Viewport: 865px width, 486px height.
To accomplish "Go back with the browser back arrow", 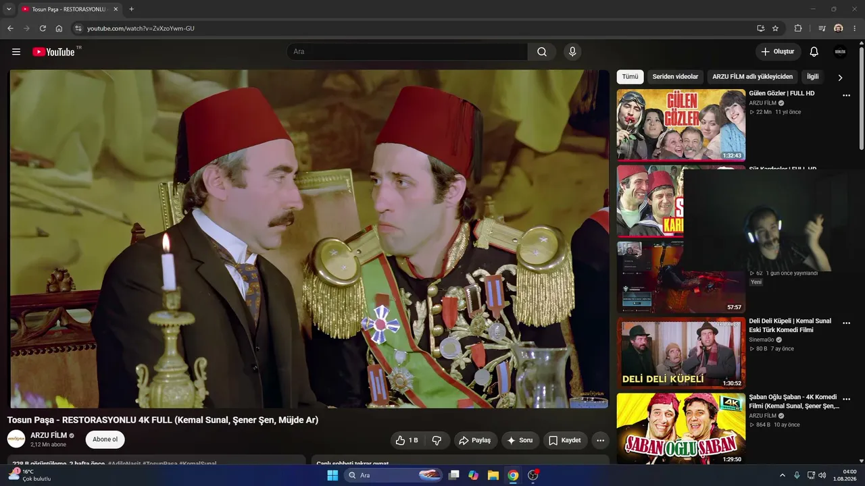I will click(10, 28).
